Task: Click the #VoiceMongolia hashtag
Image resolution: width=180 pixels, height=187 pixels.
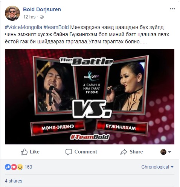Action: (23, 27)
